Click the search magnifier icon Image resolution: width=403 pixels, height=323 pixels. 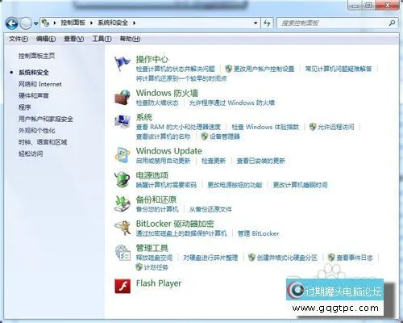tap(392, 23)
